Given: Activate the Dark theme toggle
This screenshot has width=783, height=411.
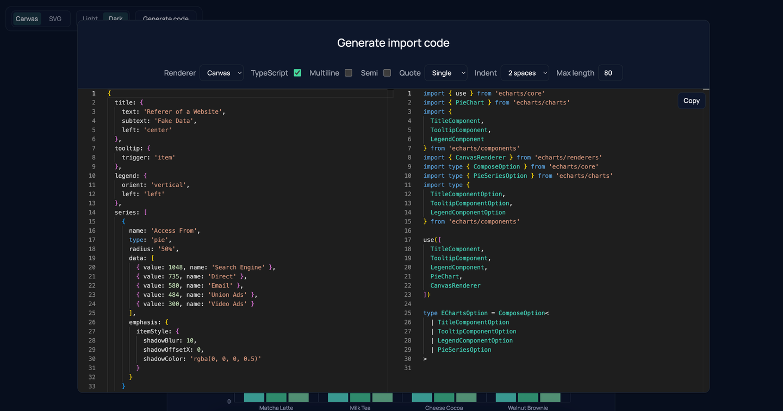Looking at the screenshot, I should point(115,18).
